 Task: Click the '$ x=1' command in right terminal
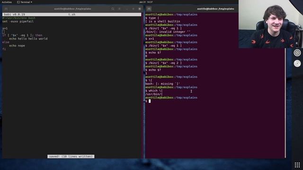coord(150,39)
